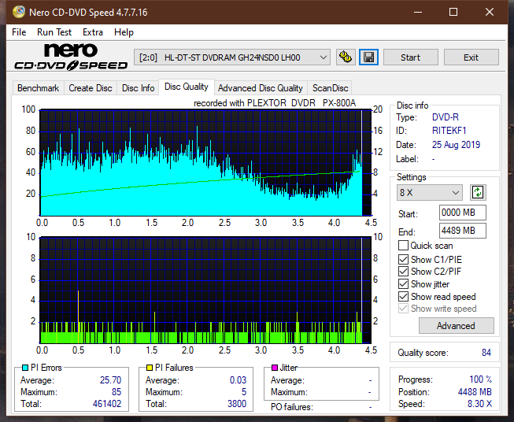Open the Run Test menu
Image resolution: width=514 pixels, height=422 pixels.
point(54,32)
